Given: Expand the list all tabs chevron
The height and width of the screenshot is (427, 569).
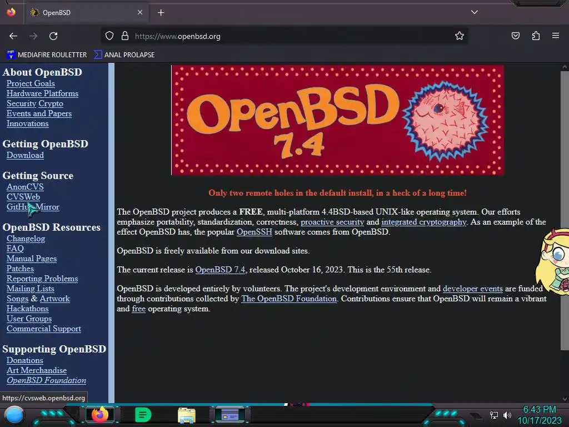Looking at the screenshot, I should (475, 12).
